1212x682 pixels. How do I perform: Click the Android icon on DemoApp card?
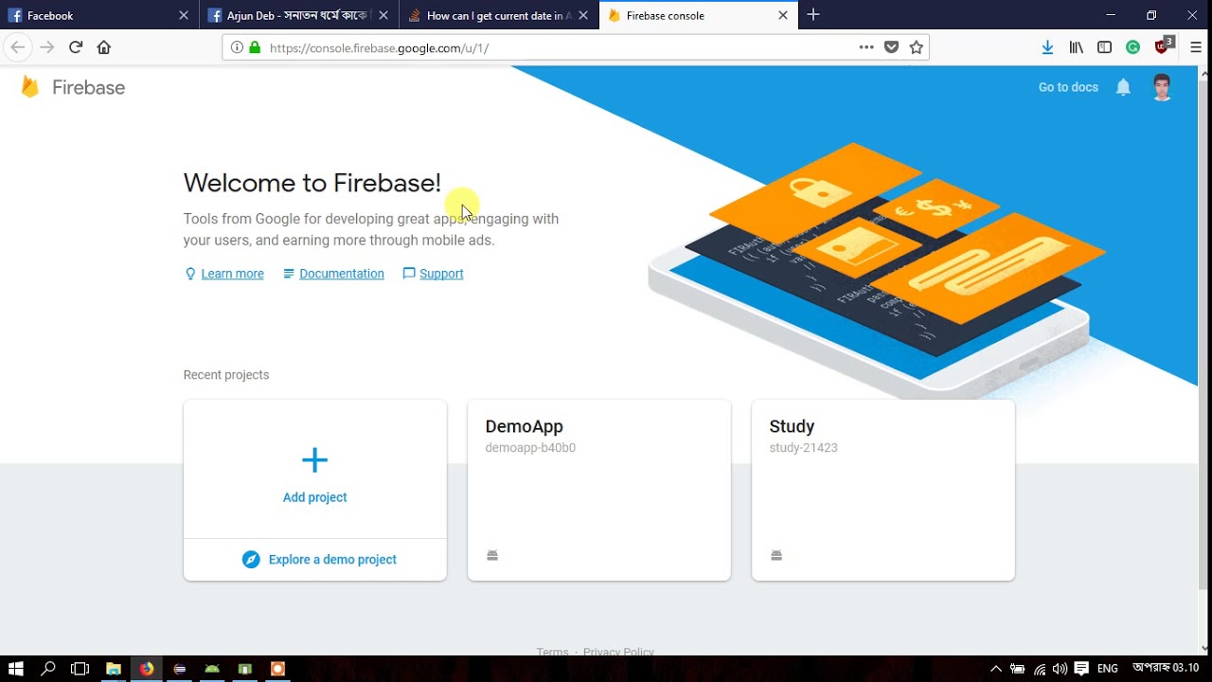492,555
